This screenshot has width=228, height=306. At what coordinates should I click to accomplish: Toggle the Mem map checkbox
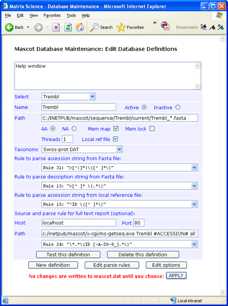coord(116,129)
